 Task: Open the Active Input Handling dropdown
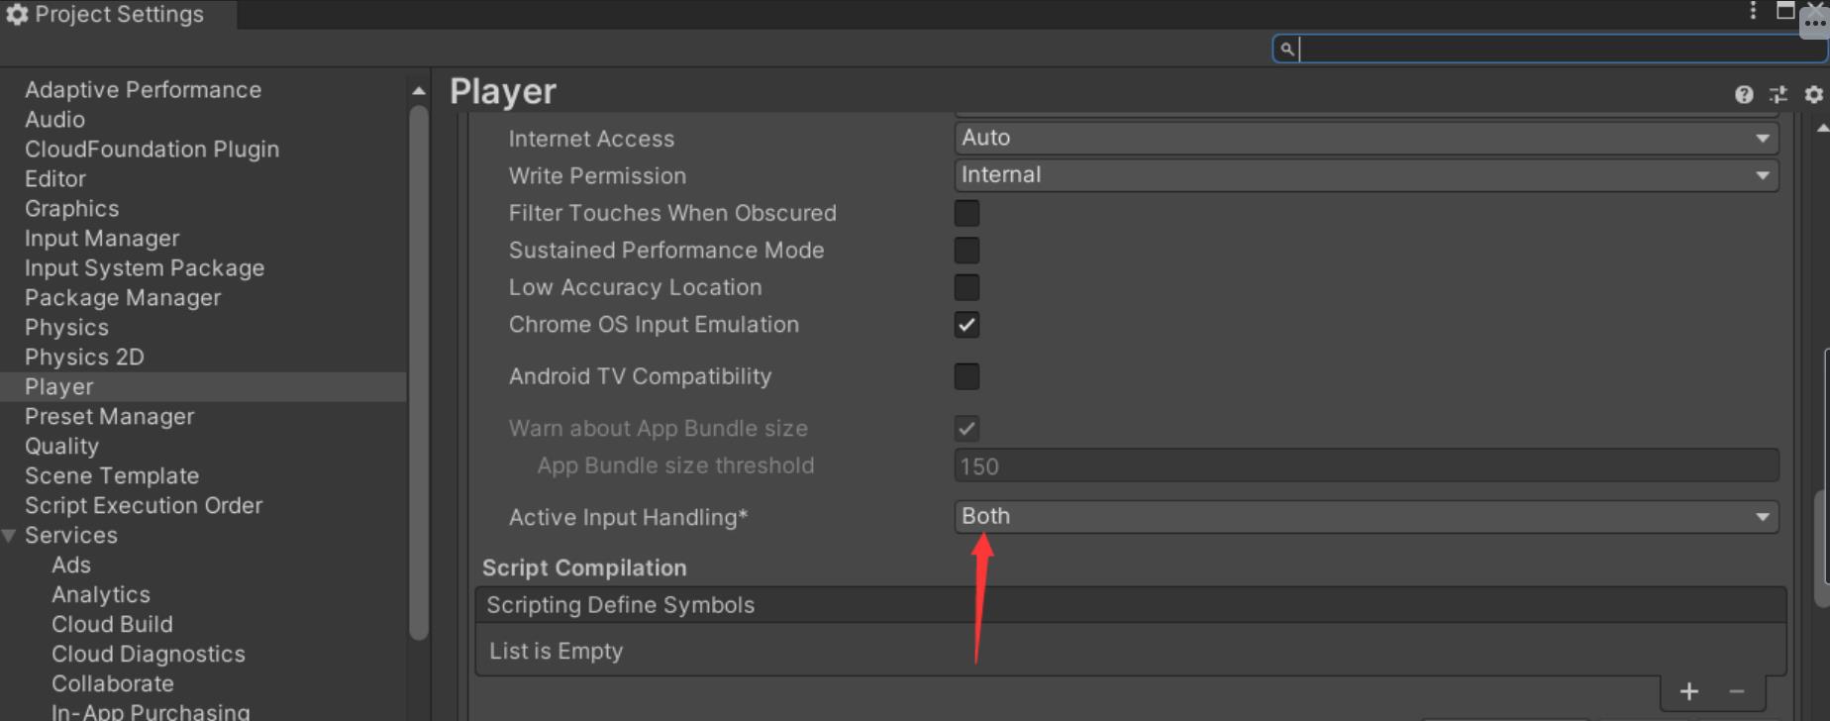(1366, 517)
